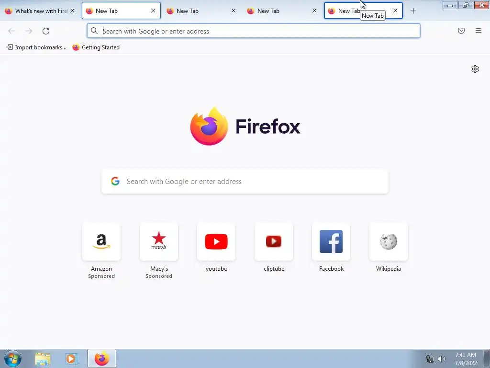Open the Firefox application menu (hamburger icon)
Viewport: 490px width, 368px height.
pyautogui.click(x=478, y=31)
